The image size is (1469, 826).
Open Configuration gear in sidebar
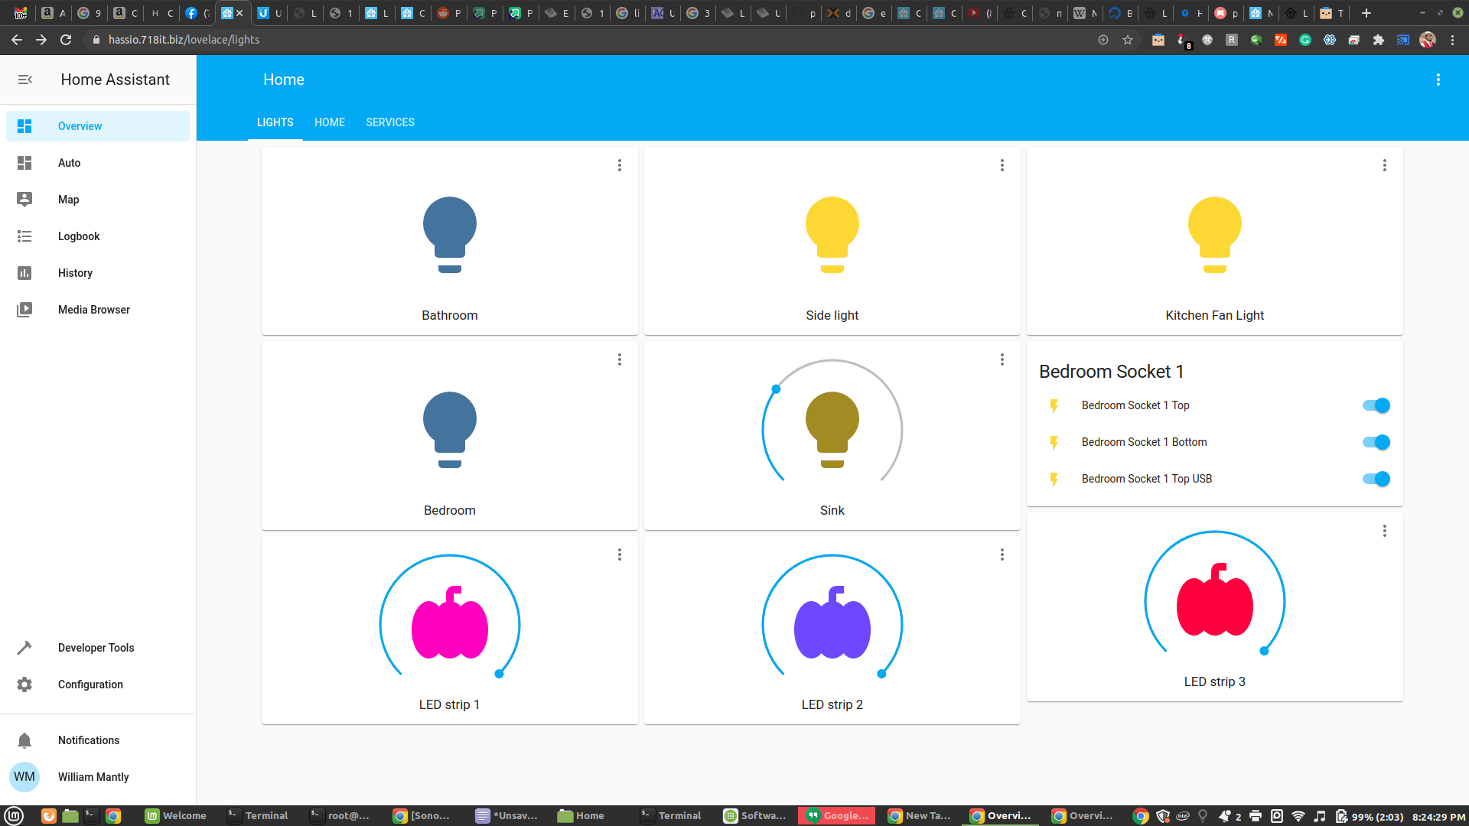(x=24, y=685)
